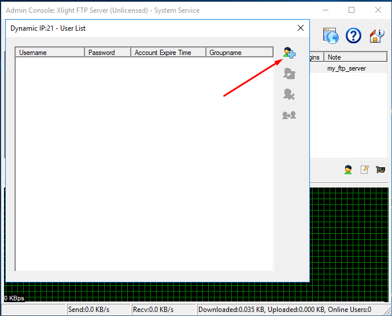392x316 pixels.
Task: Open the web globe icon in toolbar
Action: pos(331,36)
